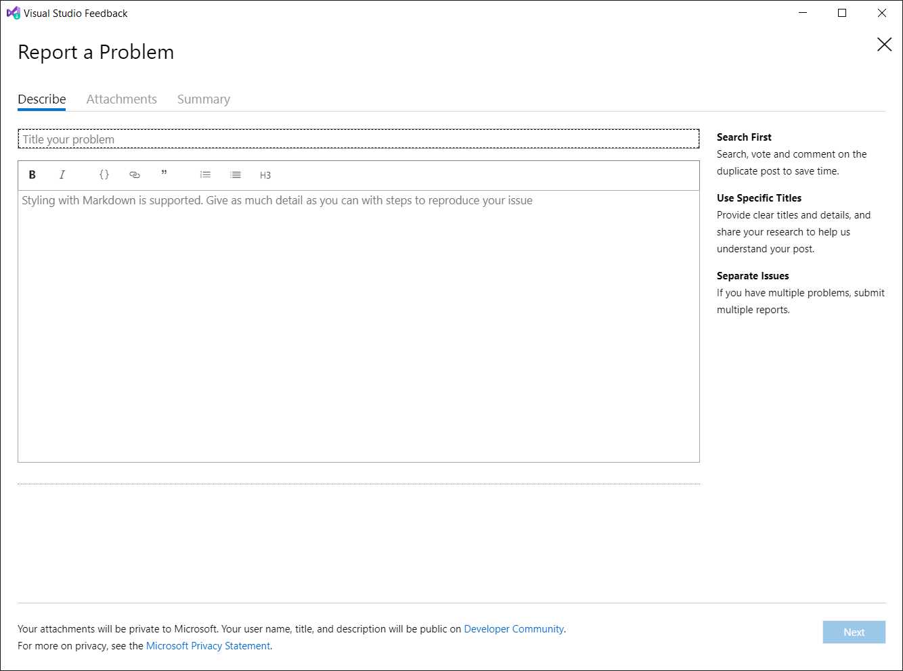
Task: Switch to the Attachments tab
Action: [121, 99]
